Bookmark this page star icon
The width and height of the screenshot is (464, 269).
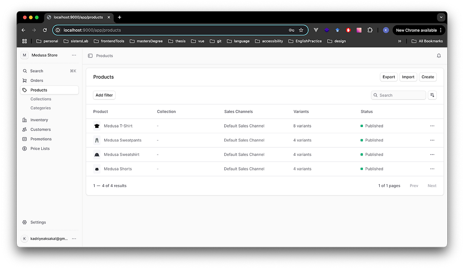(x=301, y=30)
